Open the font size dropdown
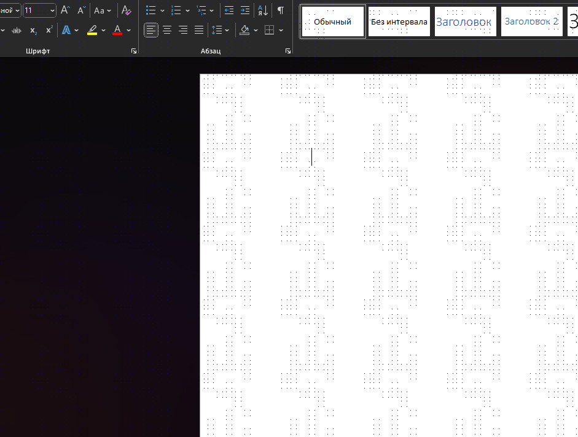578x437 pixels. click(51, 10)
